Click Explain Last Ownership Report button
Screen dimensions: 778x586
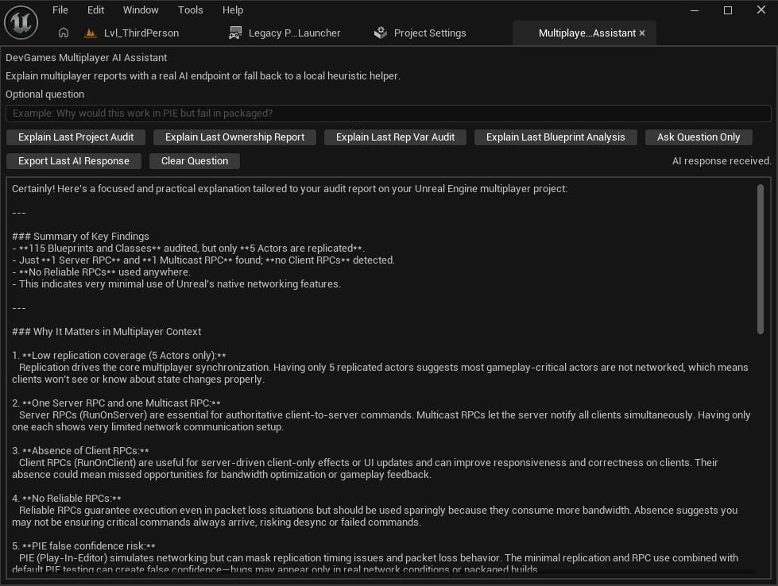[234, 137]
